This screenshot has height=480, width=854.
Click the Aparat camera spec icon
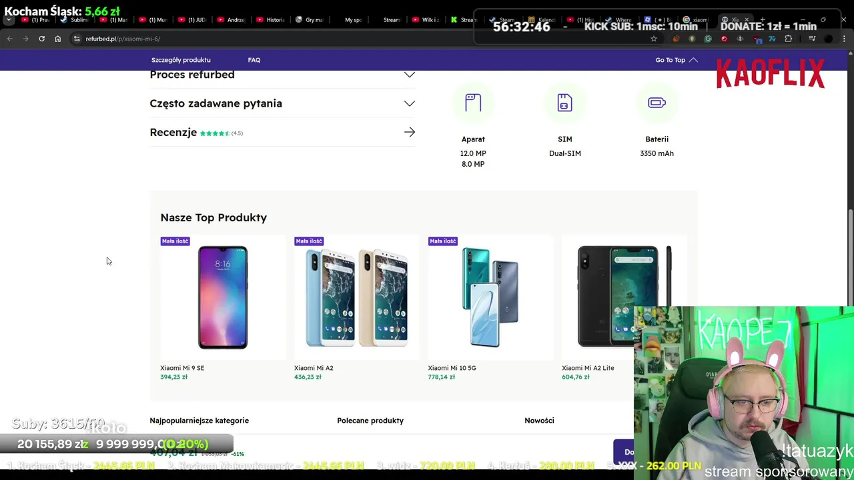click(x=473, y=103)
